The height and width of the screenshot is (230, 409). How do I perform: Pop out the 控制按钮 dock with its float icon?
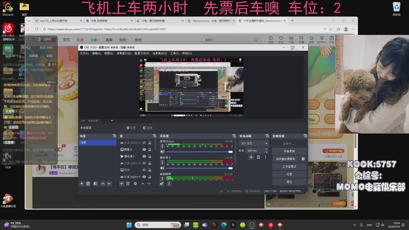(305, 136)
